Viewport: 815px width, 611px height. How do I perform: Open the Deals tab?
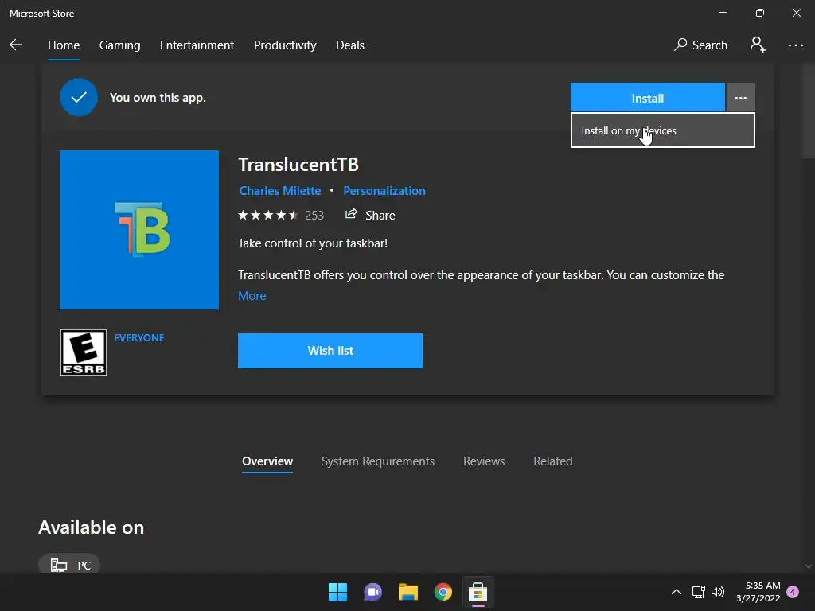click(350, 45)
